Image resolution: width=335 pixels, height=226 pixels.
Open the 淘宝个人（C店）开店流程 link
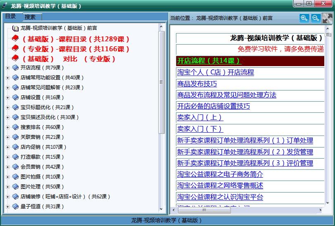point(216,72)
